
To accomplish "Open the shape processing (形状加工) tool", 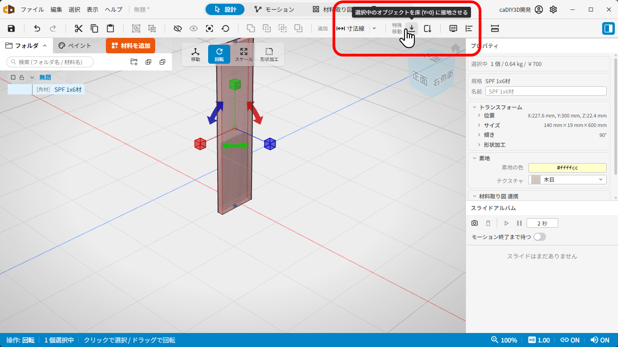I will pyautogui.click(x=269, y=54).
